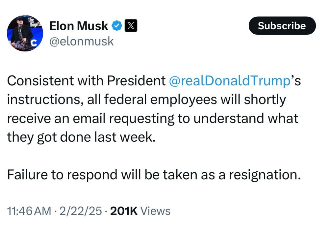Click the 11:46 AM timestamp
Viewport: 329px width, 229px height.
pos(29,211)
